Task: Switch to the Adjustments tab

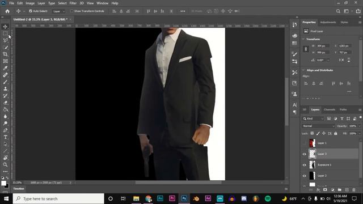Action: (328, 22)
